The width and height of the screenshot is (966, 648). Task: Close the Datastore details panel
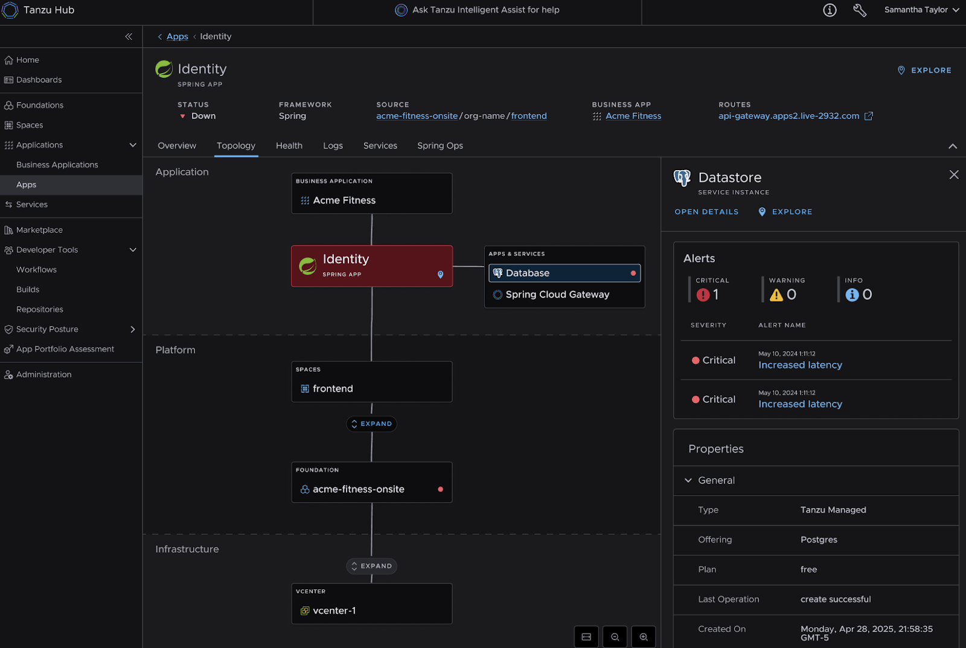954,174
